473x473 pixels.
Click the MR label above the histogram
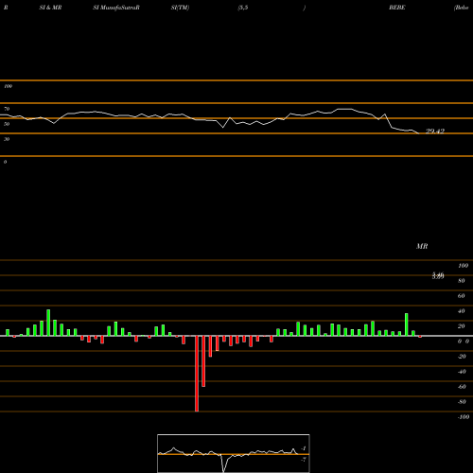[x=422, y=246]
